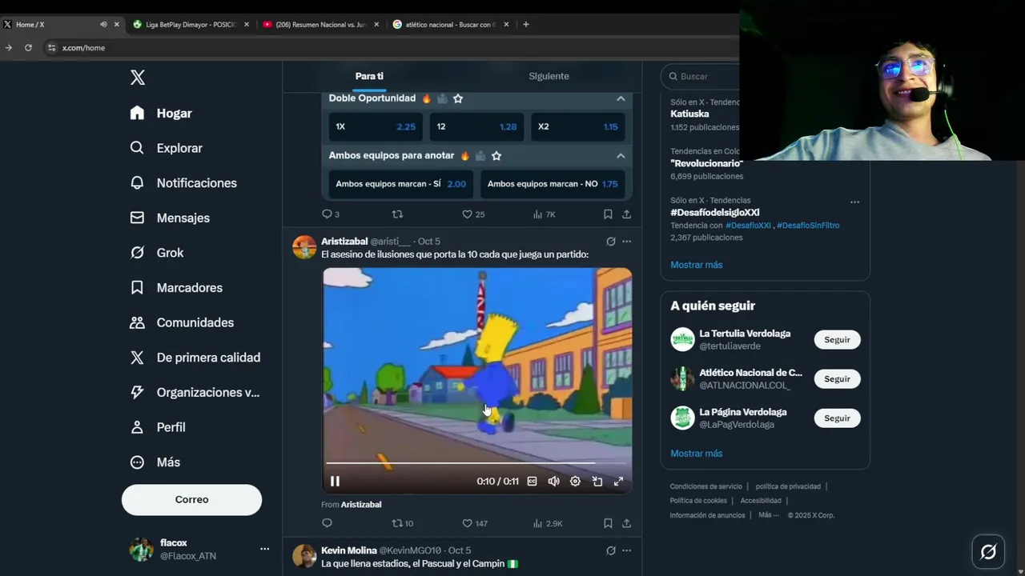Open more options on Aristizabal post

(627, 242)
